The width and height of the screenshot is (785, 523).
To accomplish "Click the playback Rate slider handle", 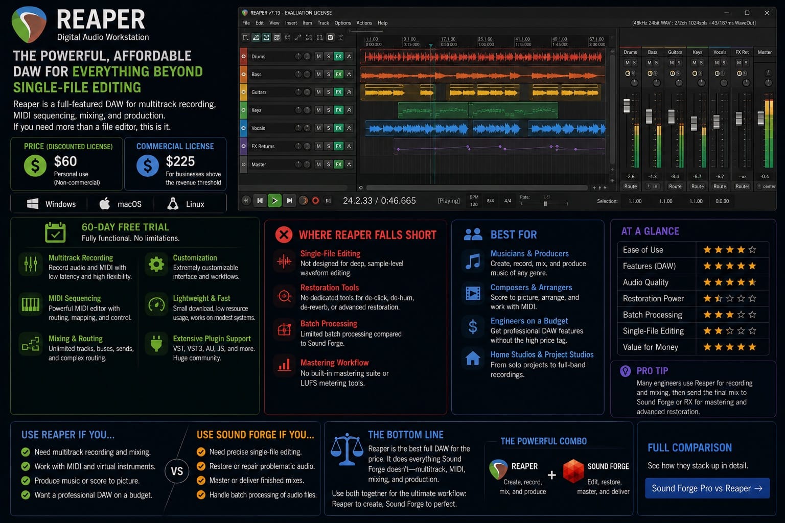I will point(545,204).
